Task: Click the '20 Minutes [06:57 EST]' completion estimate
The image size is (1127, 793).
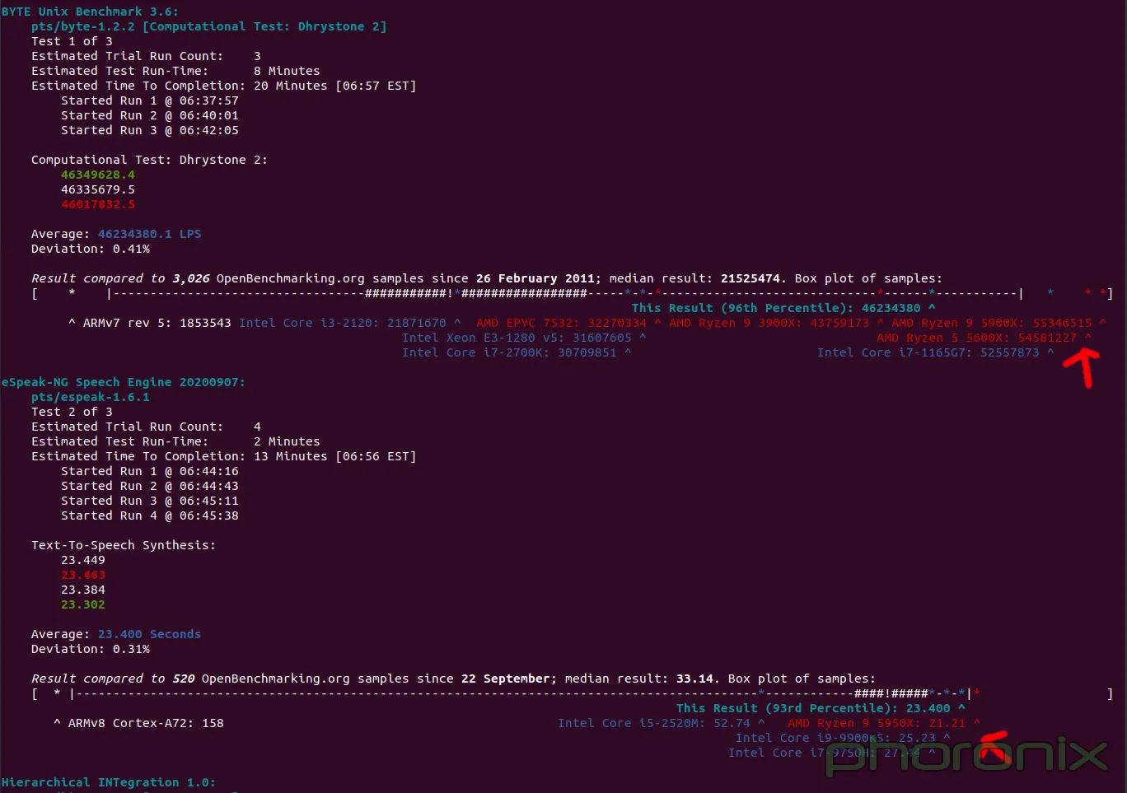Action: (334, 86)
